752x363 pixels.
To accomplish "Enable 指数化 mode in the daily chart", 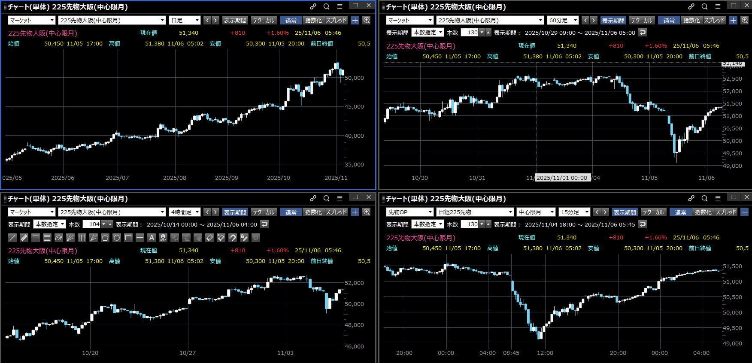I will (x=313, y=20).
